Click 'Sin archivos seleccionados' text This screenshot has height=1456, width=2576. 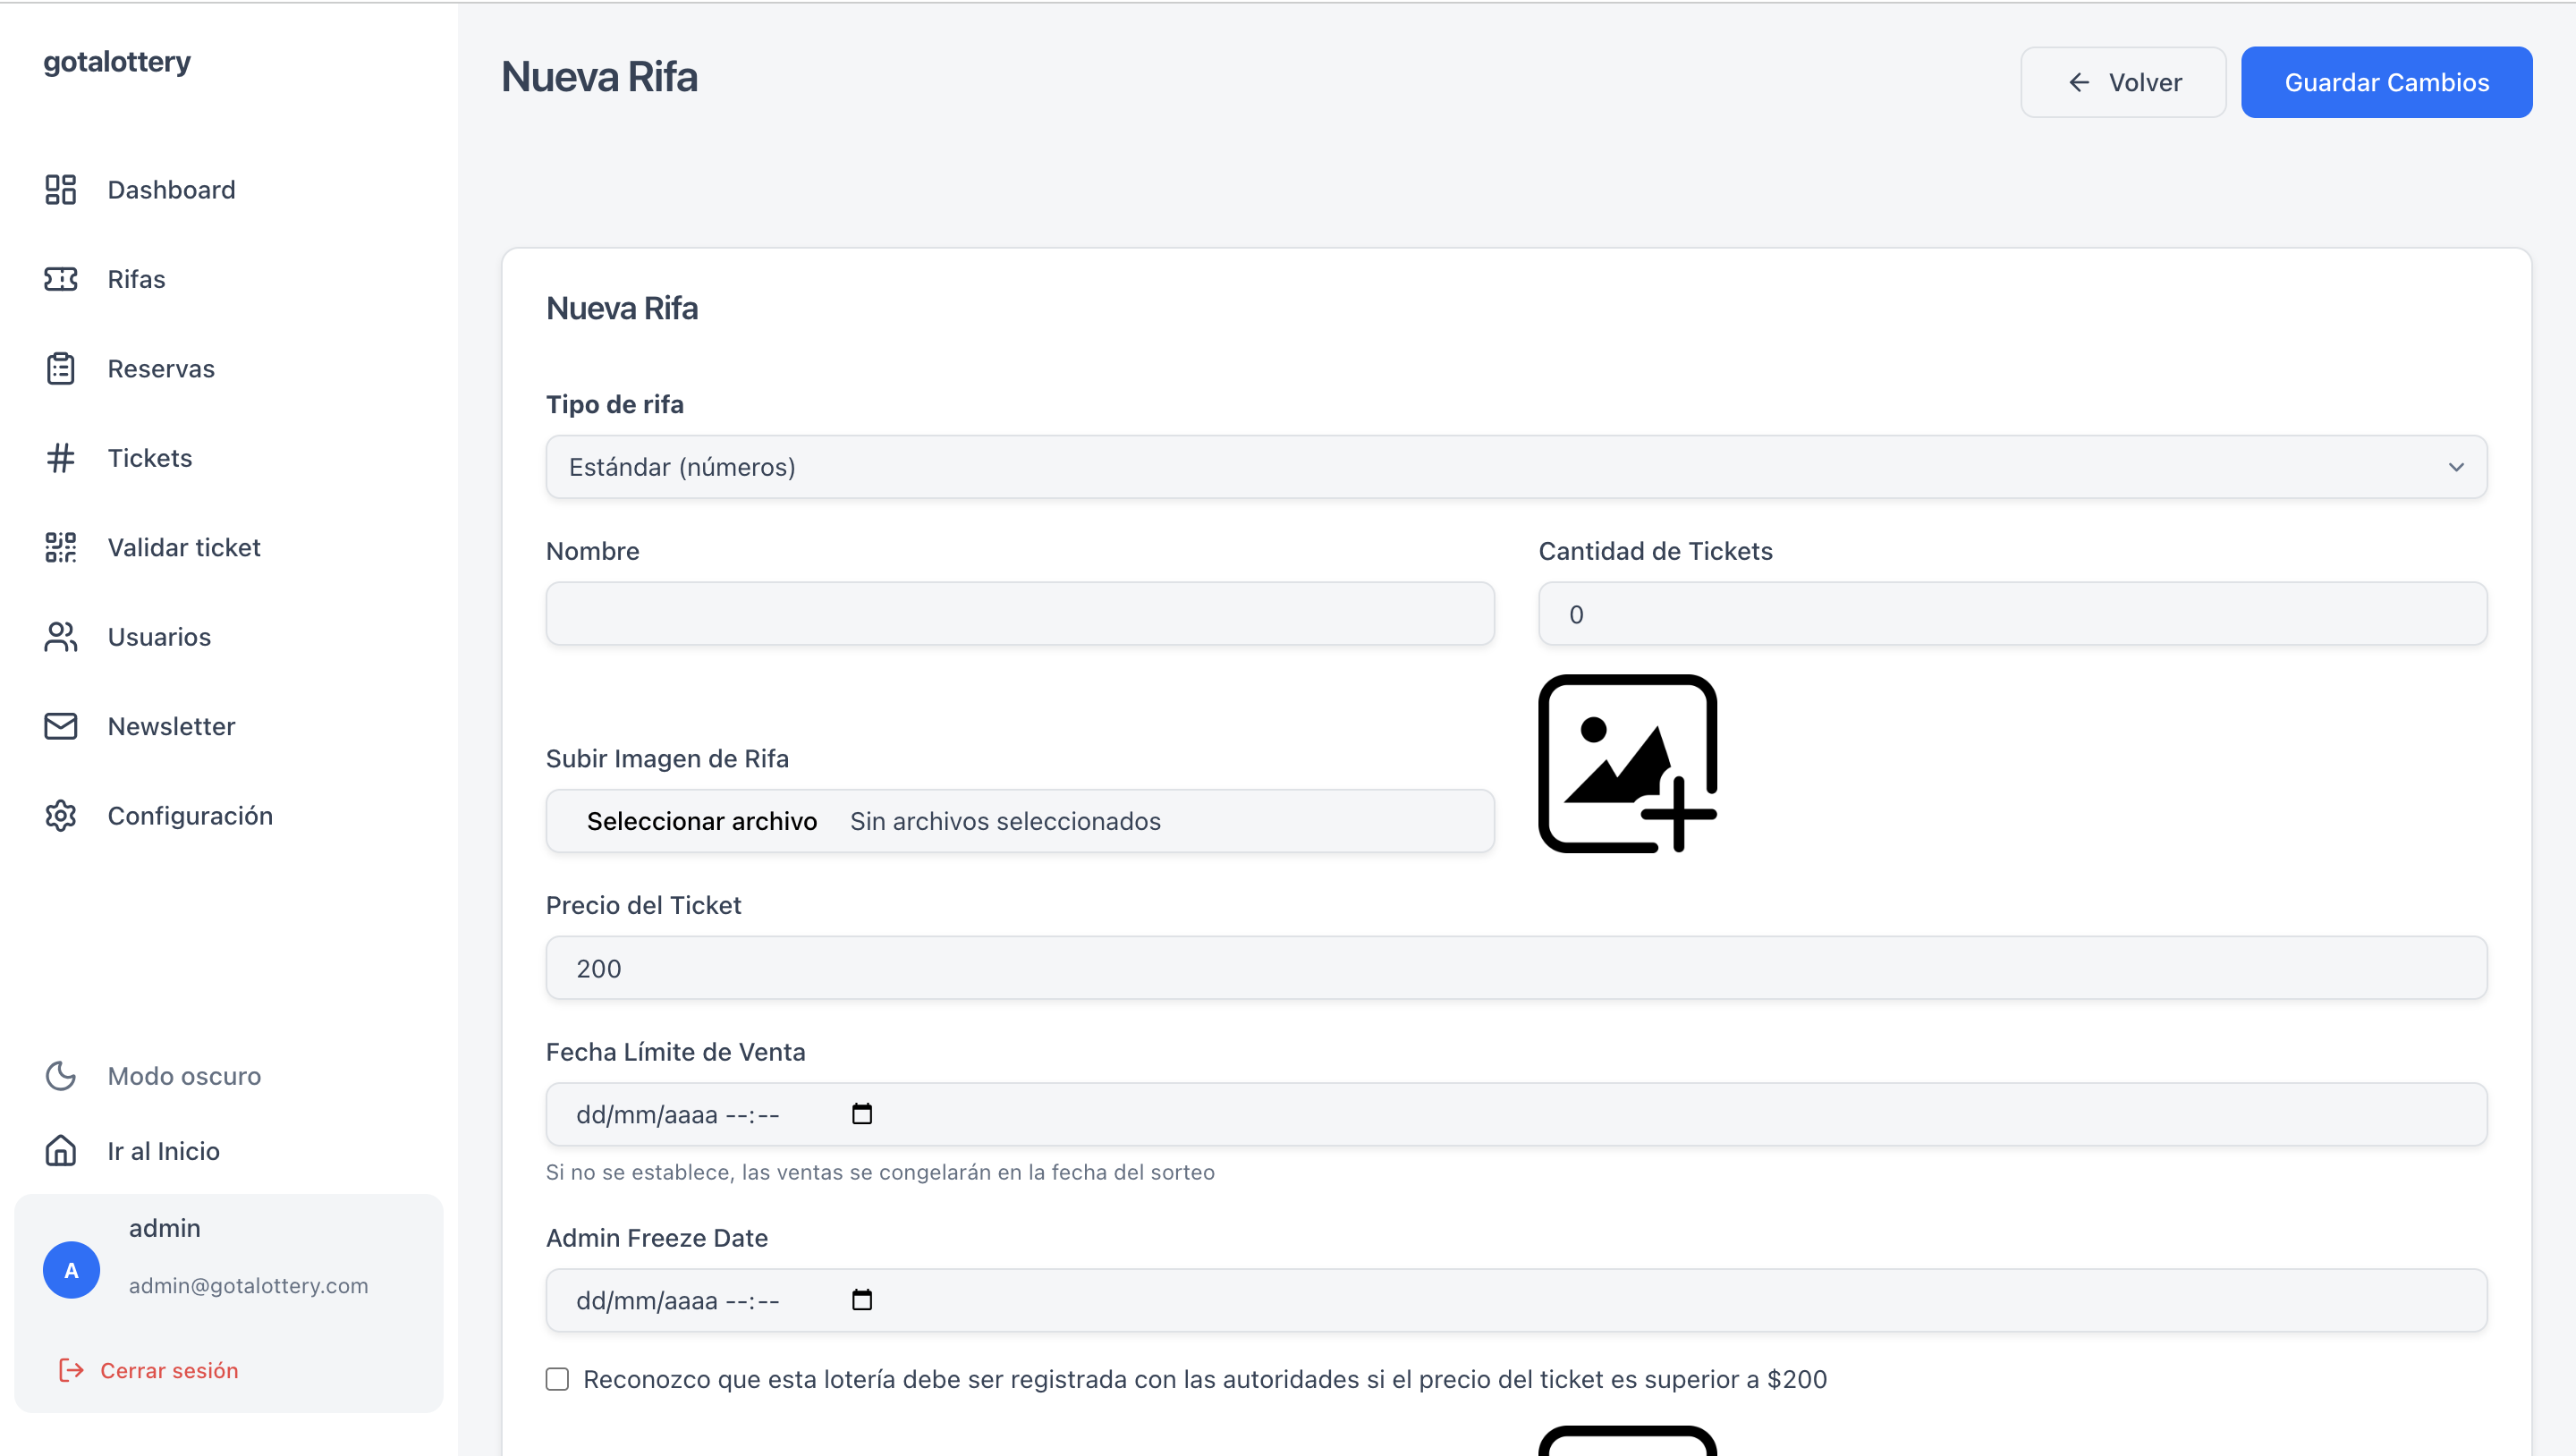(x=1005, y=821)
